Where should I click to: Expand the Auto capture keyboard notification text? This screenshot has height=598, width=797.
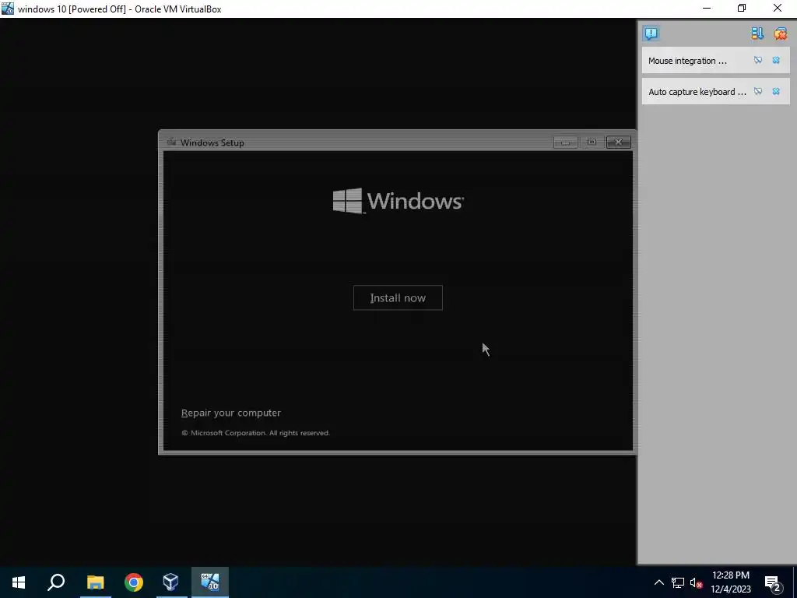click(x=697, y=92)
